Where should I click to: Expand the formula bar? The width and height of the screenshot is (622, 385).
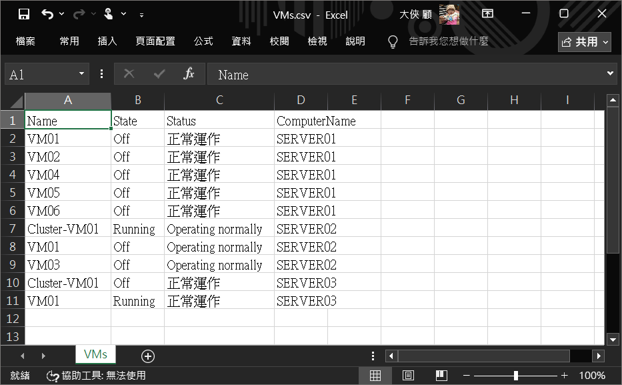611,74
